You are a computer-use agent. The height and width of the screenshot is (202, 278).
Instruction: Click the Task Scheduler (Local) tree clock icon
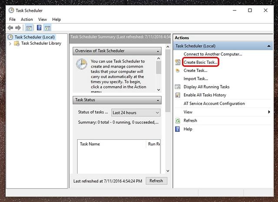tap(10, 37)
